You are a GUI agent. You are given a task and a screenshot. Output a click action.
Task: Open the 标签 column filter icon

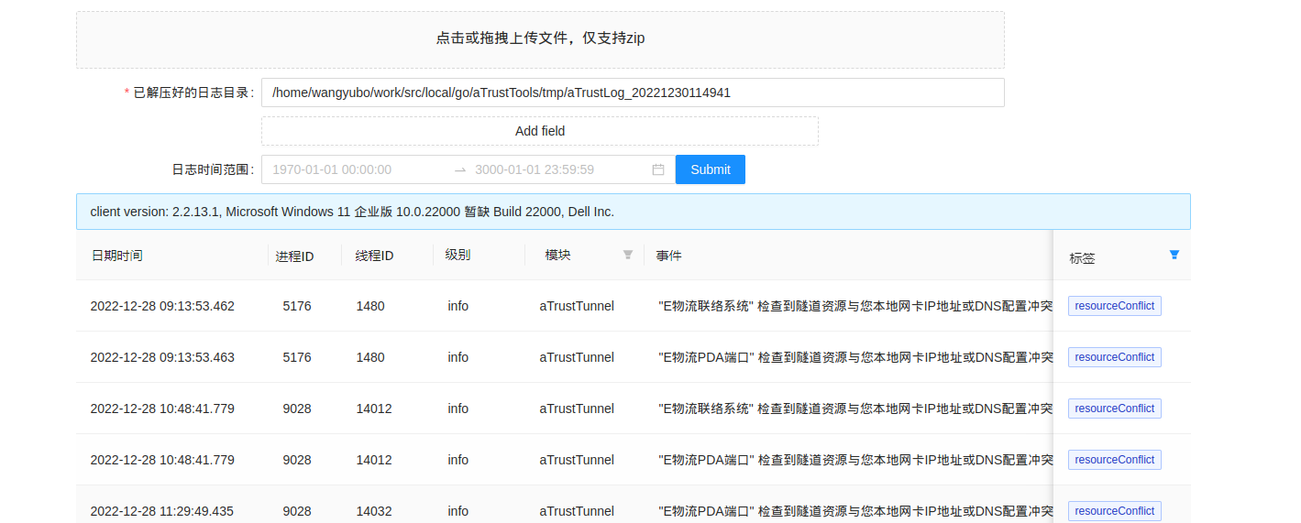[x=1174, y=255]
